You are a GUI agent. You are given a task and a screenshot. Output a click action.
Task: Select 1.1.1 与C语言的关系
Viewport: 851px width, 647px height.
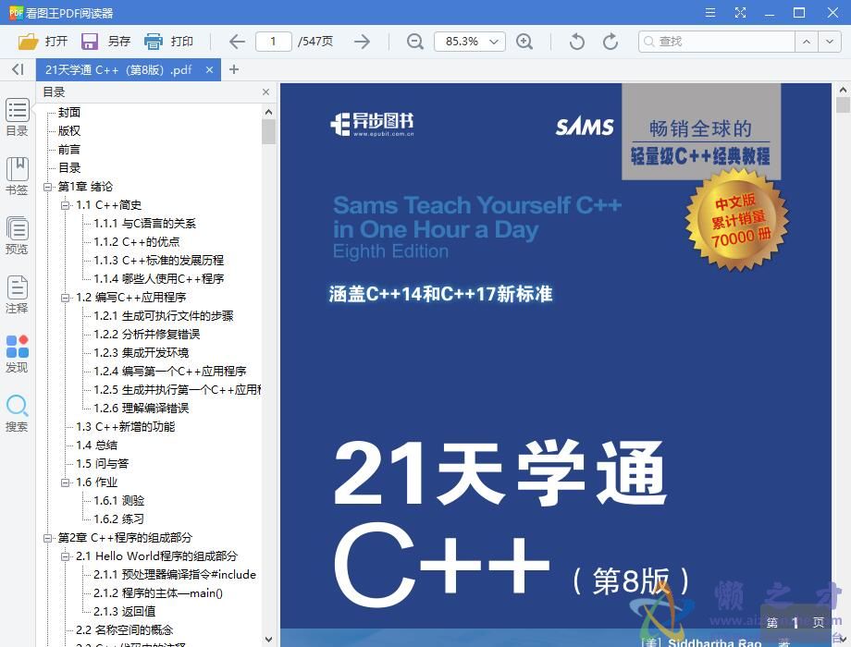[145, 224]
